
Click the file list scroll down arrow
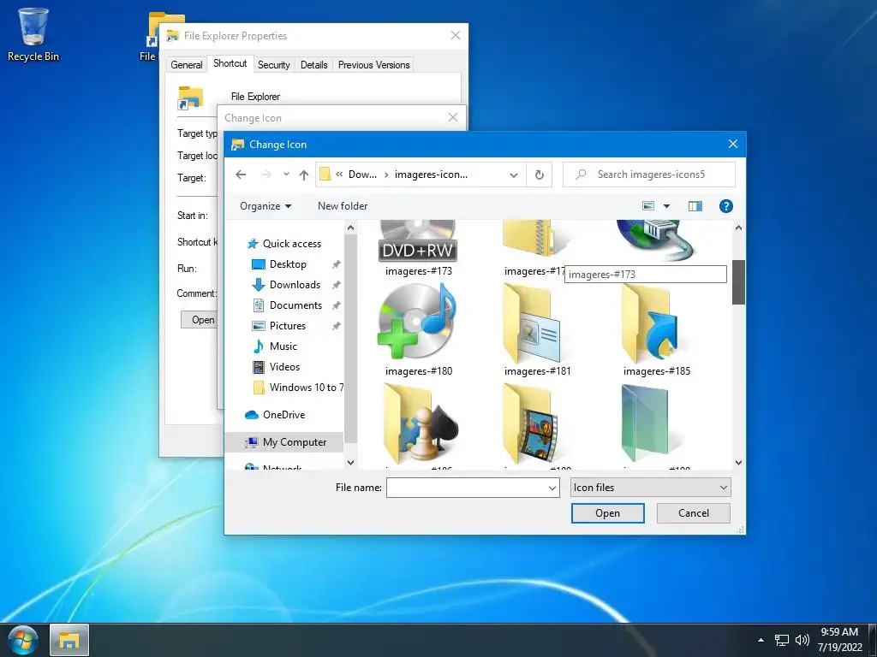738,463
